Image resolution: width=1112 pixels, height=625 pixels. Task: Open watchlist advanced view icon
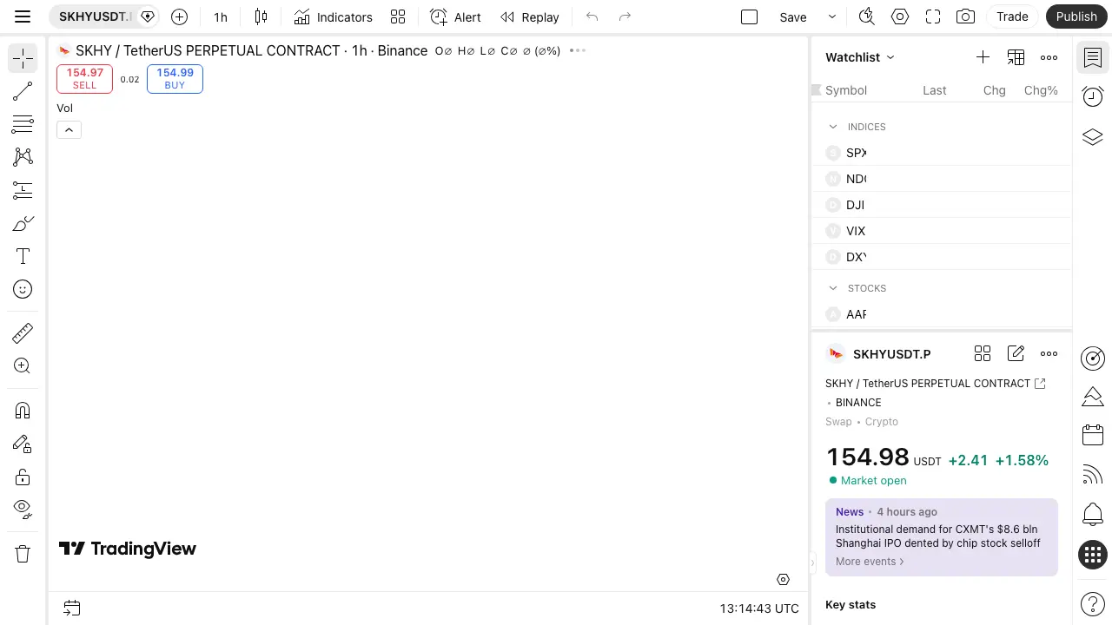click(1016, 57)
